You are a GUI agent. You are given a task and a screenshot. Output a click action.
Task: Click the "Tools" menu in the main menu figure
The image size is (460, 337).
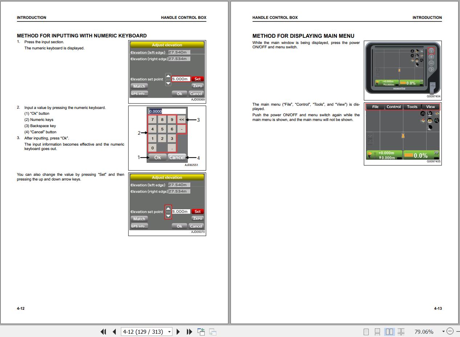pyautogui.click(x=412, y=107)
